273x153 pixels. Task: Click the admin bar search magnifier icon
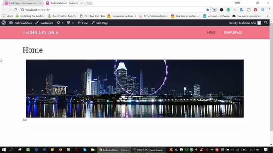tap(266, 23)
